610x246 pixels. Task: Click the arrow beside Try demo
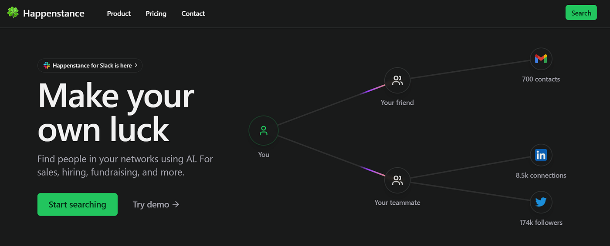pyautogui.click(x=176, y=204)
